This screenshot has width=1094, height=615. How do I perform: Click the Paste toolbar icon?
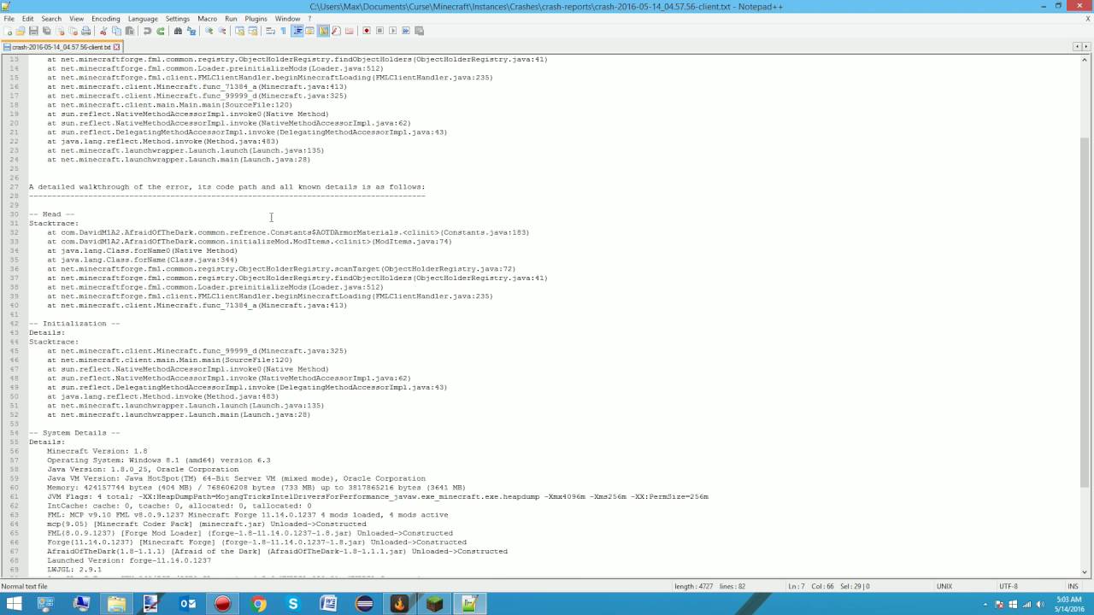tap(129, 31)
